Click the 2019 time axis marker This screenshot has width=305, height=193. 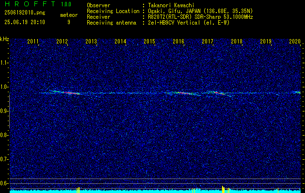click(x=266, y=41)
